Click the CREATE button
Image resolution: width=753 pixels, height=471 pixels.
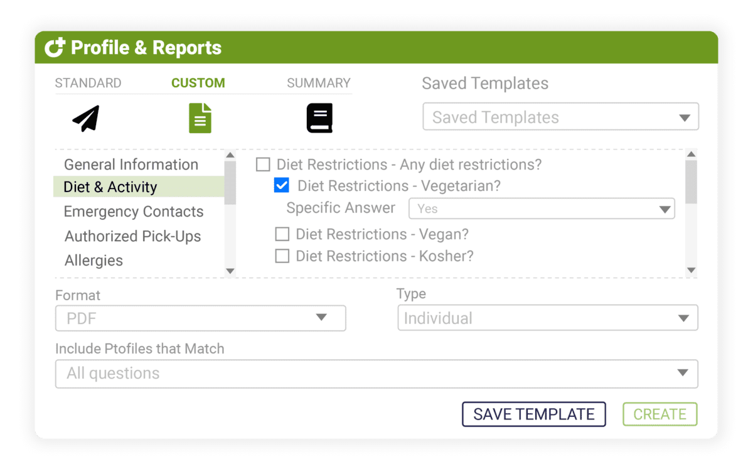(x=660, y=414)
